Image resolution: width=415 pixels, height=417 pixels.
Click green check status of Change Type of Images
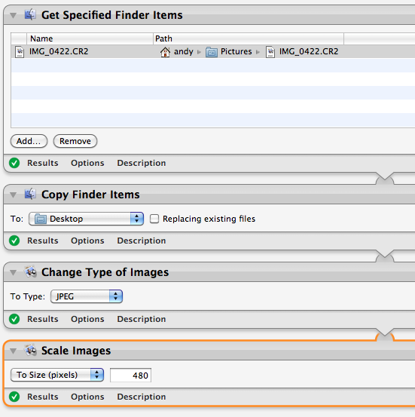click(x=14, y=319)
